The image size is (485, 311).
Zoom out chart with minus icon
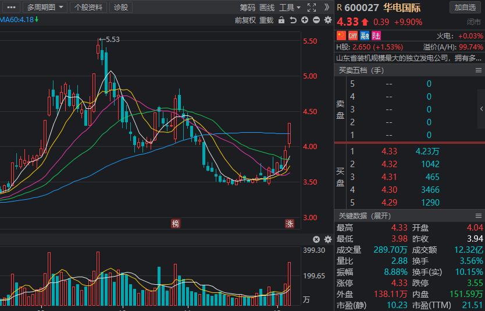(316, 20)
